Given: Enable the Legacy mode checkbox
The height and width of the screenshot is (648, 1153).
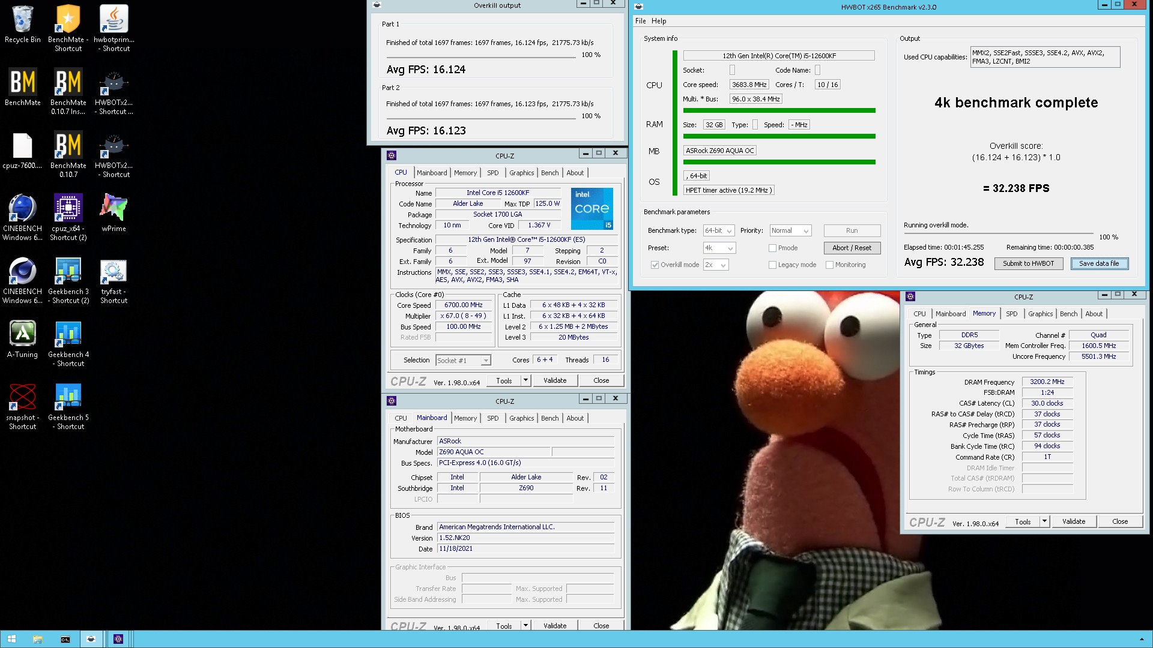Looking at the screenshot, I should [x=772, y=265].
